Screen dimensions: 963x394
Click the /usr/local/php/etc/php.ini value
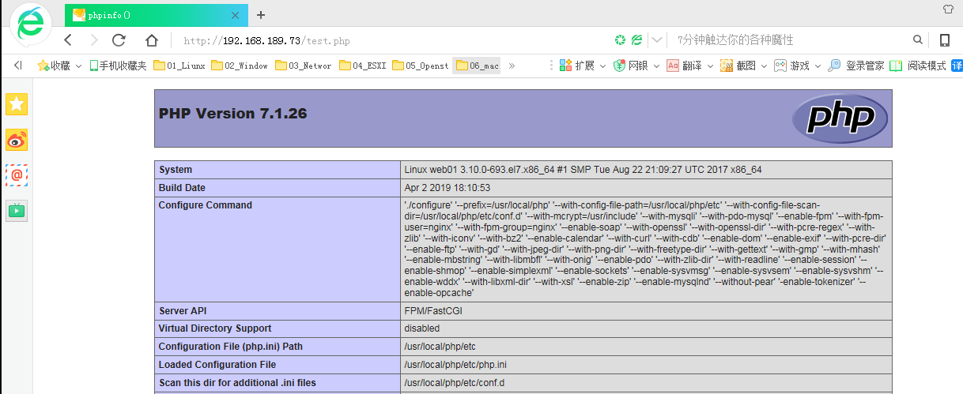455,365
